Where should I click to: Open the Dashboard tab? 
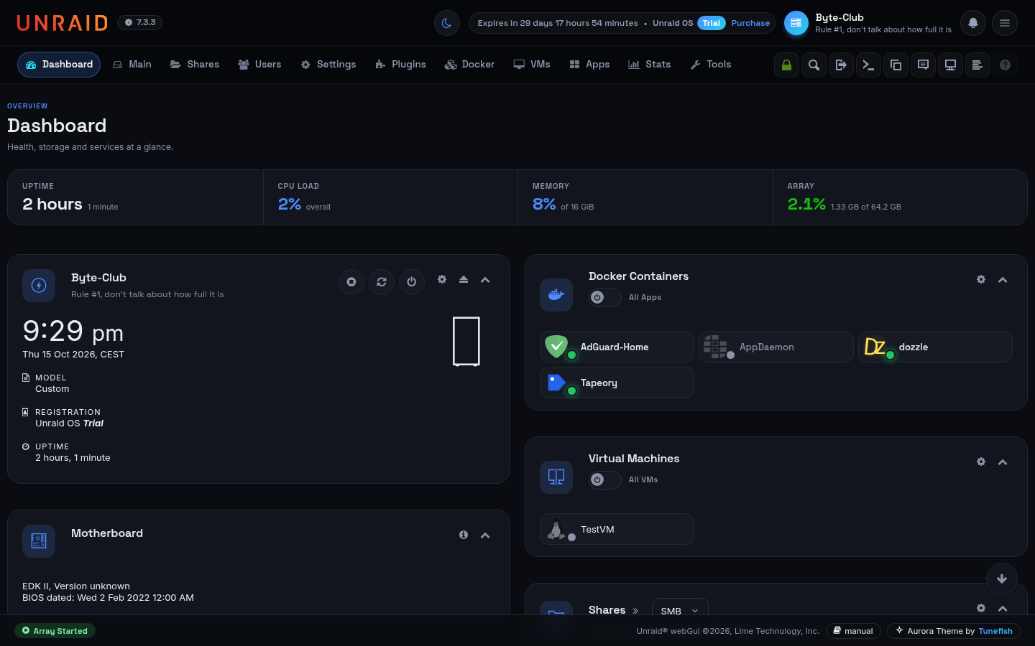[x=59, y=65]
